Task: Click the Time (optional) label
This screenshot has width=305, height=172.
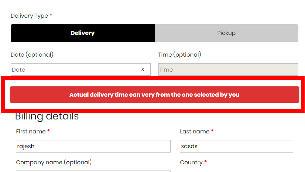Action: tap(179, 54)
